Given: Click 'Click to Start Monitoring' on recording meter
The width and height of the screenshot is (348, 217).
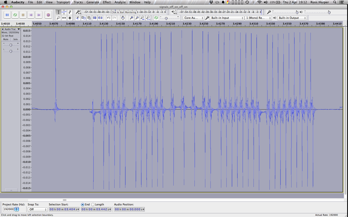Looking at the screenshot, I should [124, 12].
